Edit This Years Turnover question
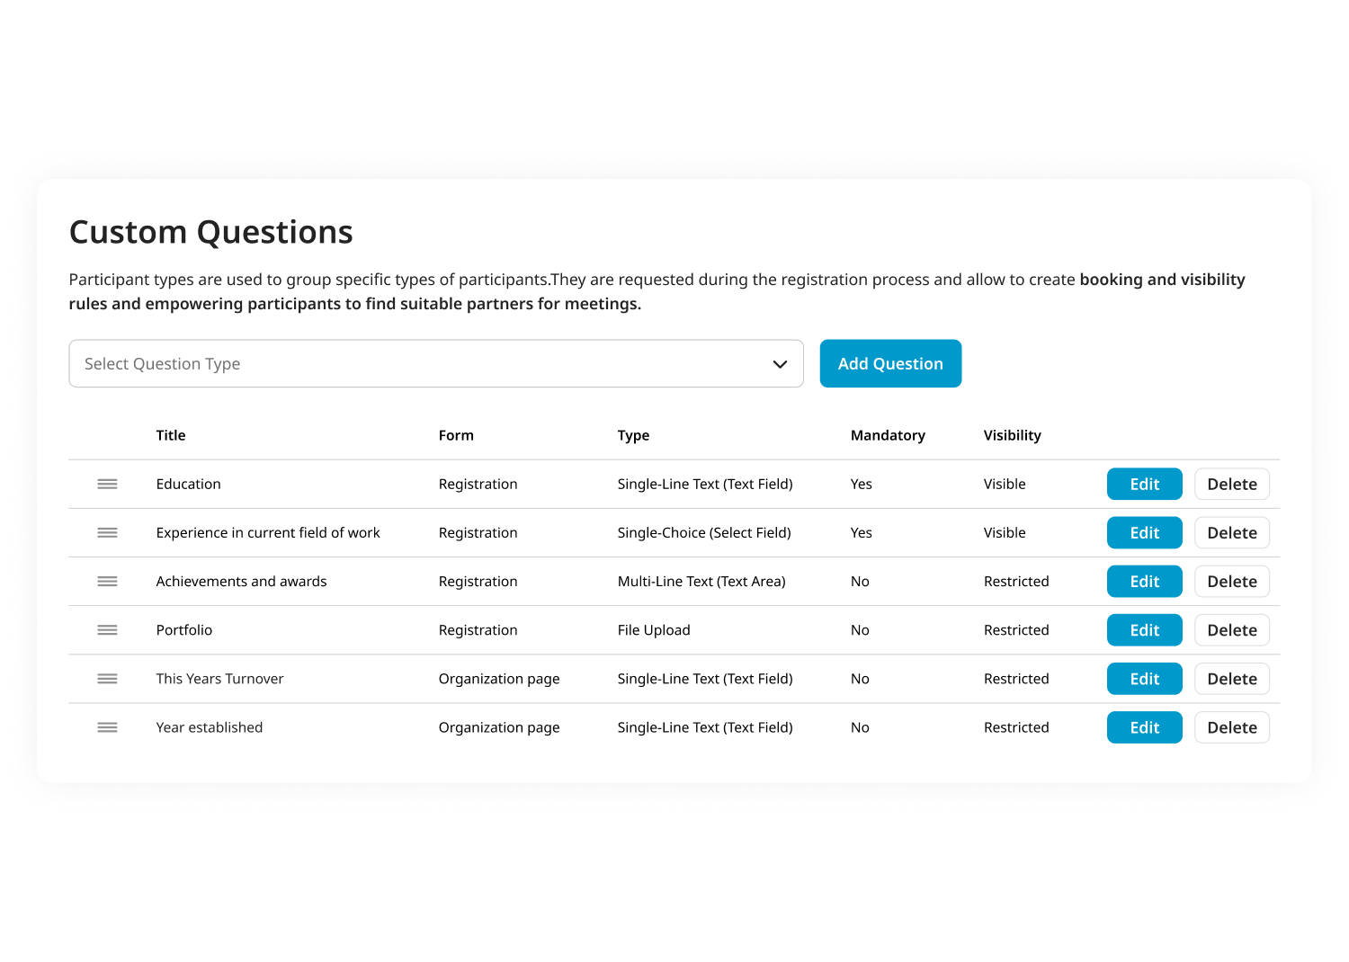The image size is (1349, 962). 1144,678
